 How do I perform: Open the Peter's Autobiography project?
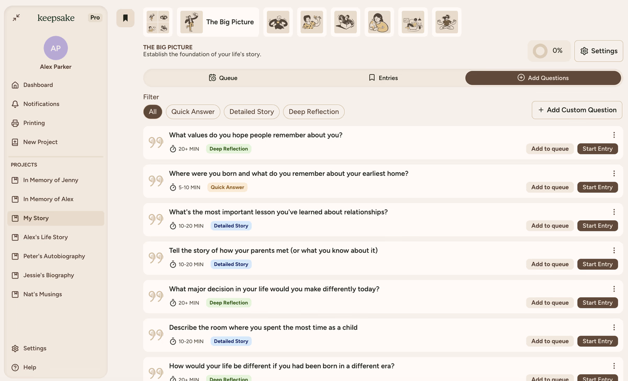pos(53,256)
